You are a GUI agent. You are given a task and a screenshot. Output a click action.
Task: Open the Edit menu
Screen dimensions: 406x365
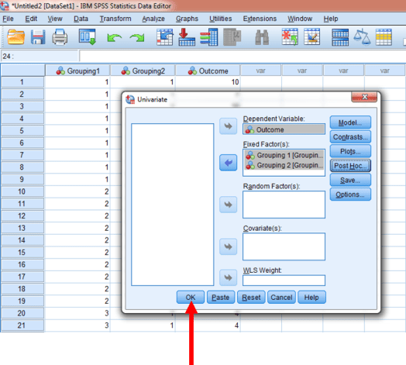31,19
